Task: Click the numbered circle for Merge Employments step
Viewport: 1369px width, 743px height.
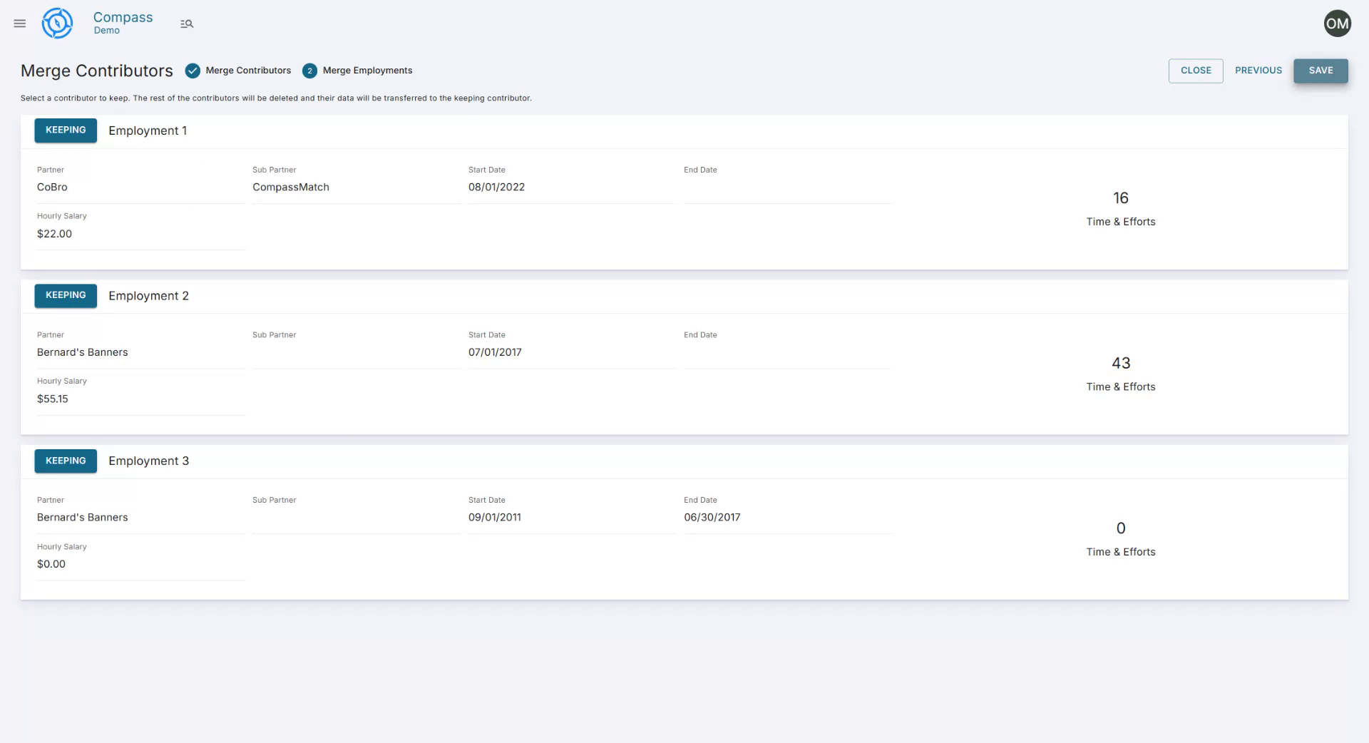Action: (x=309, y=70)
